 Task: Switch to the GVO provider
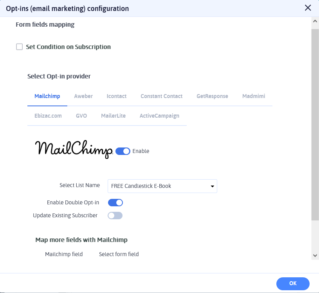81,116
